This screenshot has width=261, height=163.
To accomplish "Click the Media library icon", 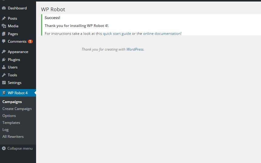I will 4,26.
